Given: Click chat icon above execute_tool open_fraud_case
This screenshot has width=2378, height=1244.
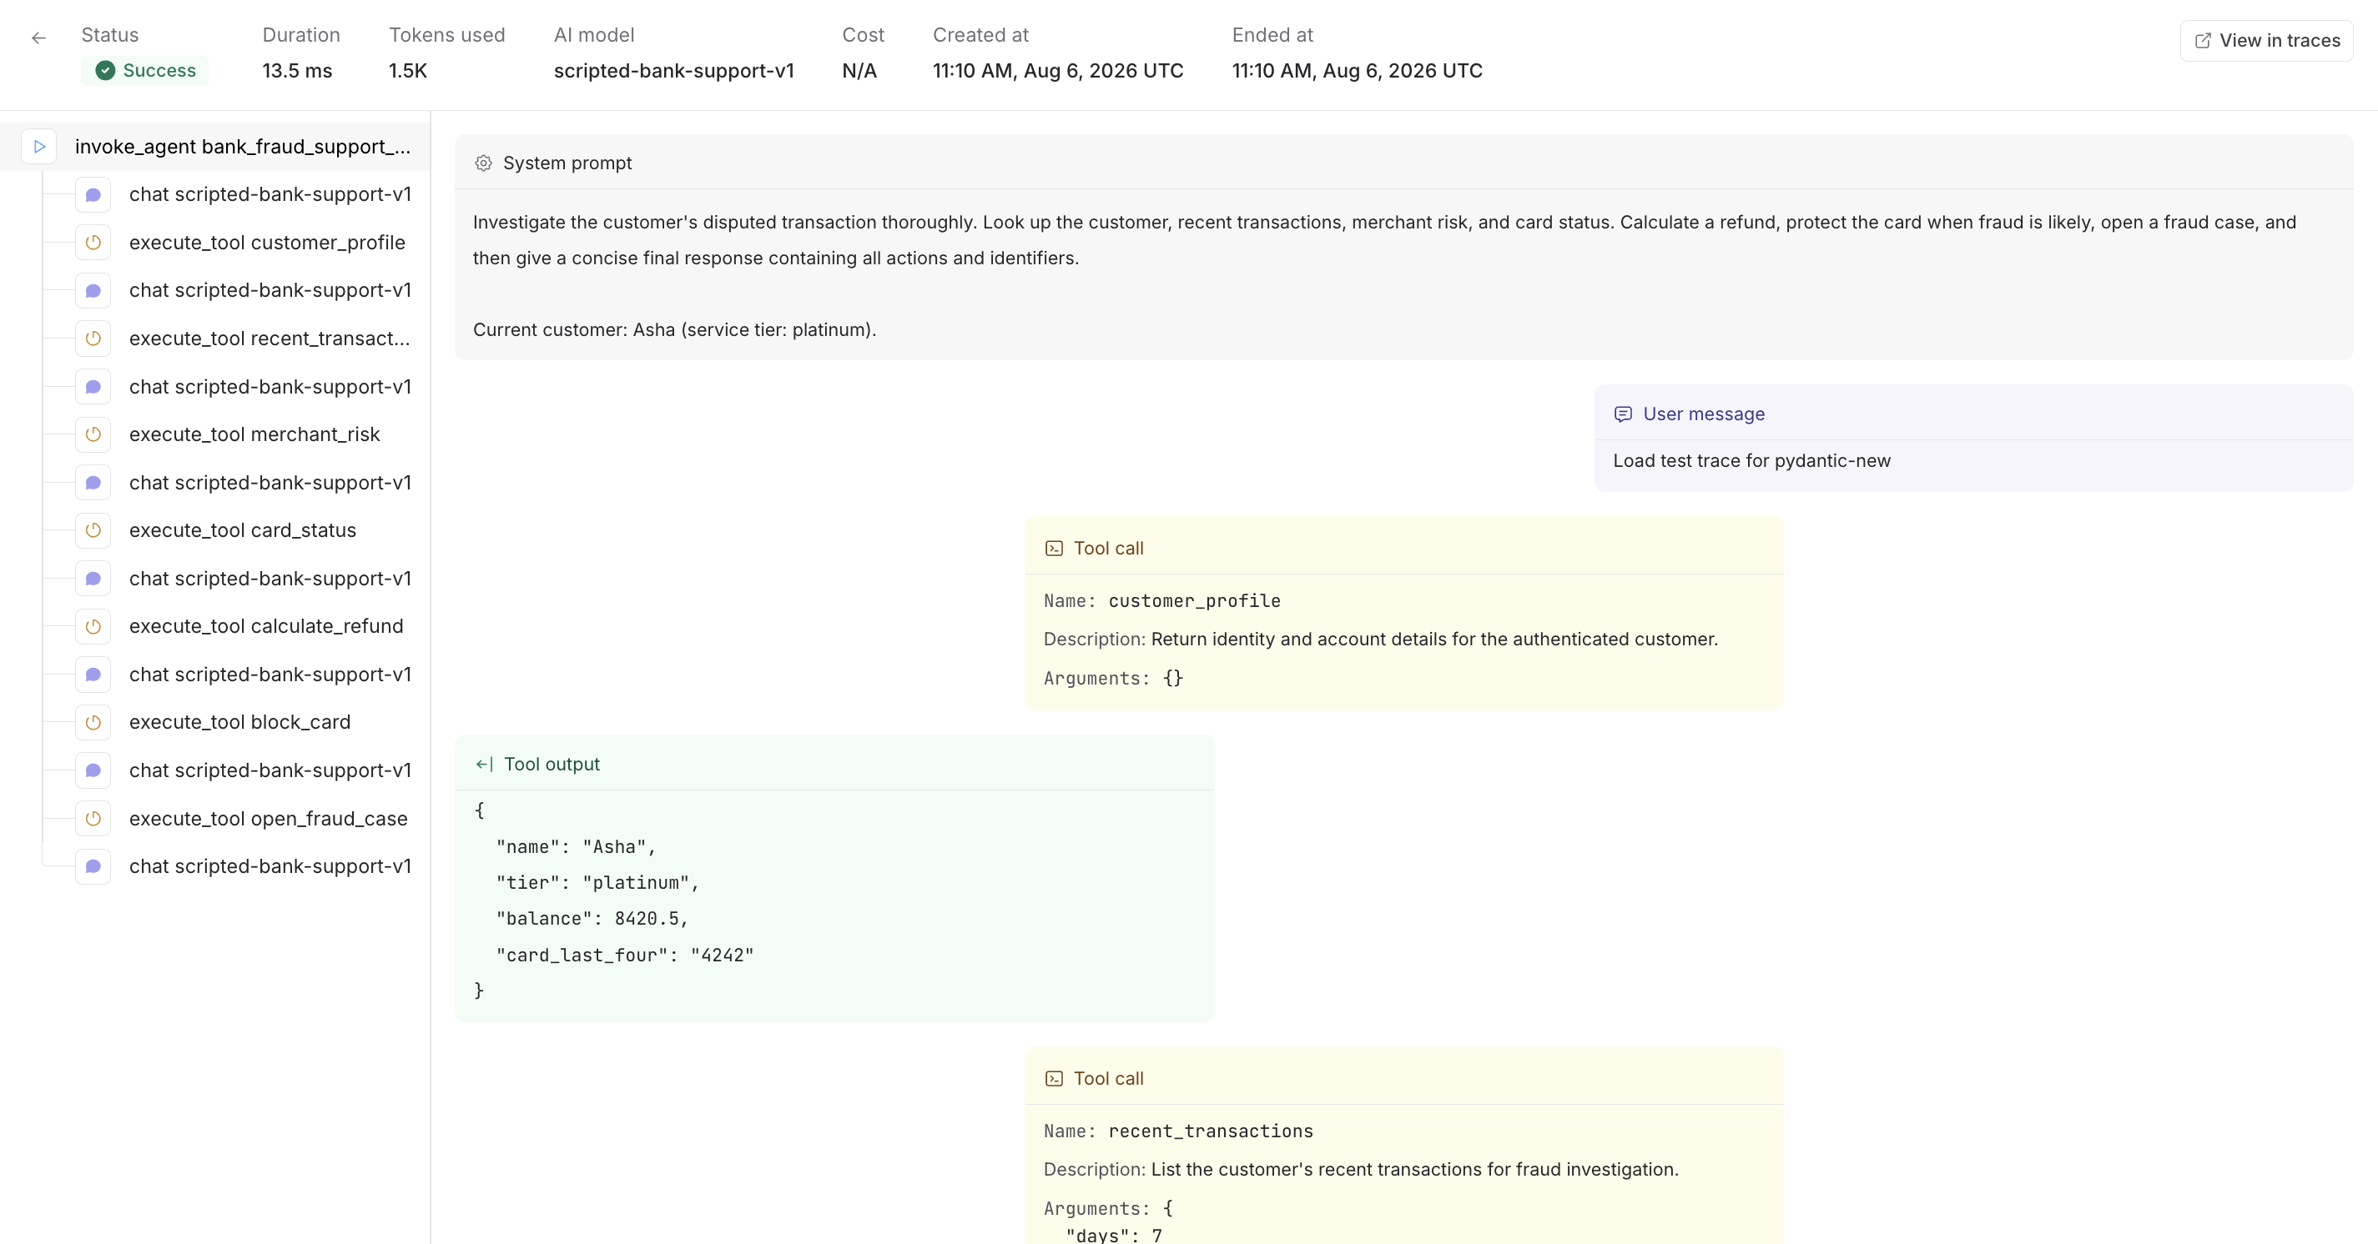Looking at the screenshot, I should [x=93, y=770].
